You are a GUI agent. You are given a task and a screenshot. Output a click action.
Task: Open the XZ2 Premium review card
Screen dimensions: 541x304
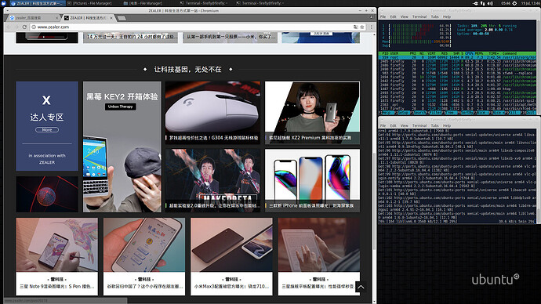point(312,113)
